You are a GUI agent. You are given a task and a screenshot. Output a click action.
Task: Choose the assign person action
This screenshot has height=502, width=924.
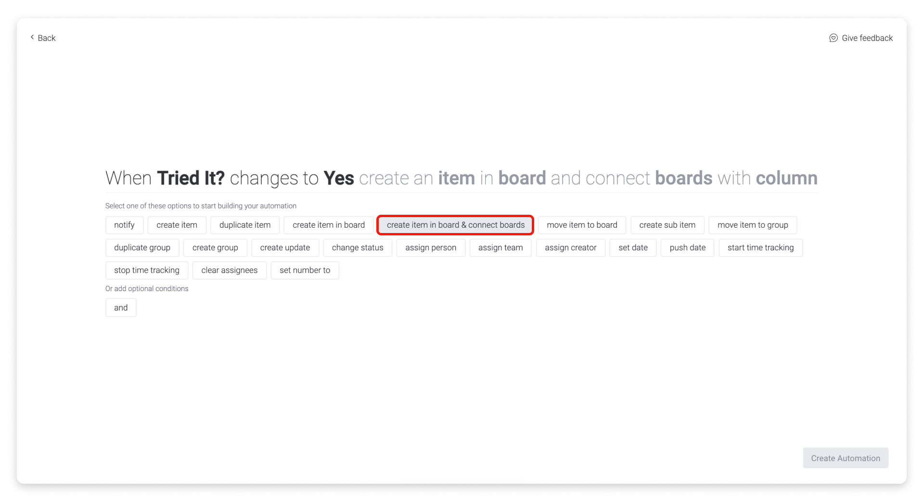coord(431,248)
